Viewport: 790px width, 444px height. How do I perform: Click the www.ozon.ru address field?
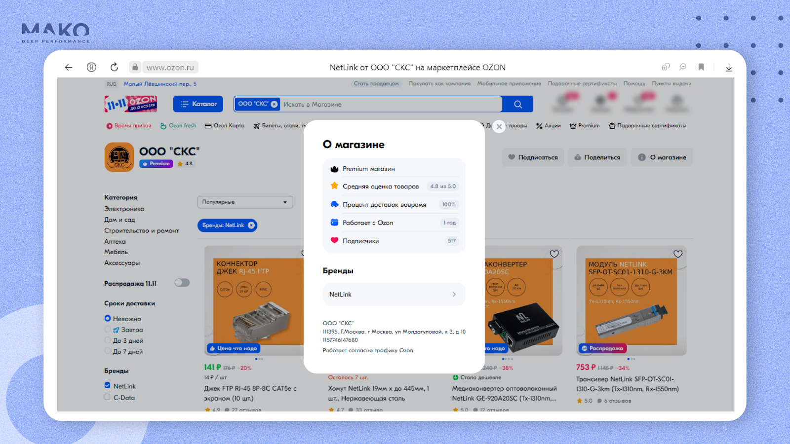pos(170,67)
